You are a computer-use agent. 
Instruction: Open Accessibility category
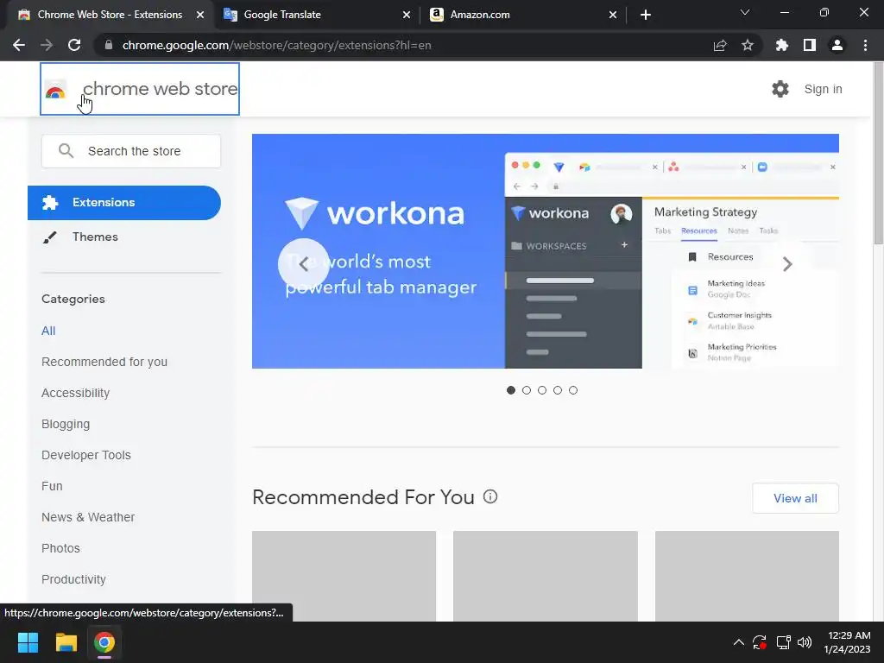76,393
